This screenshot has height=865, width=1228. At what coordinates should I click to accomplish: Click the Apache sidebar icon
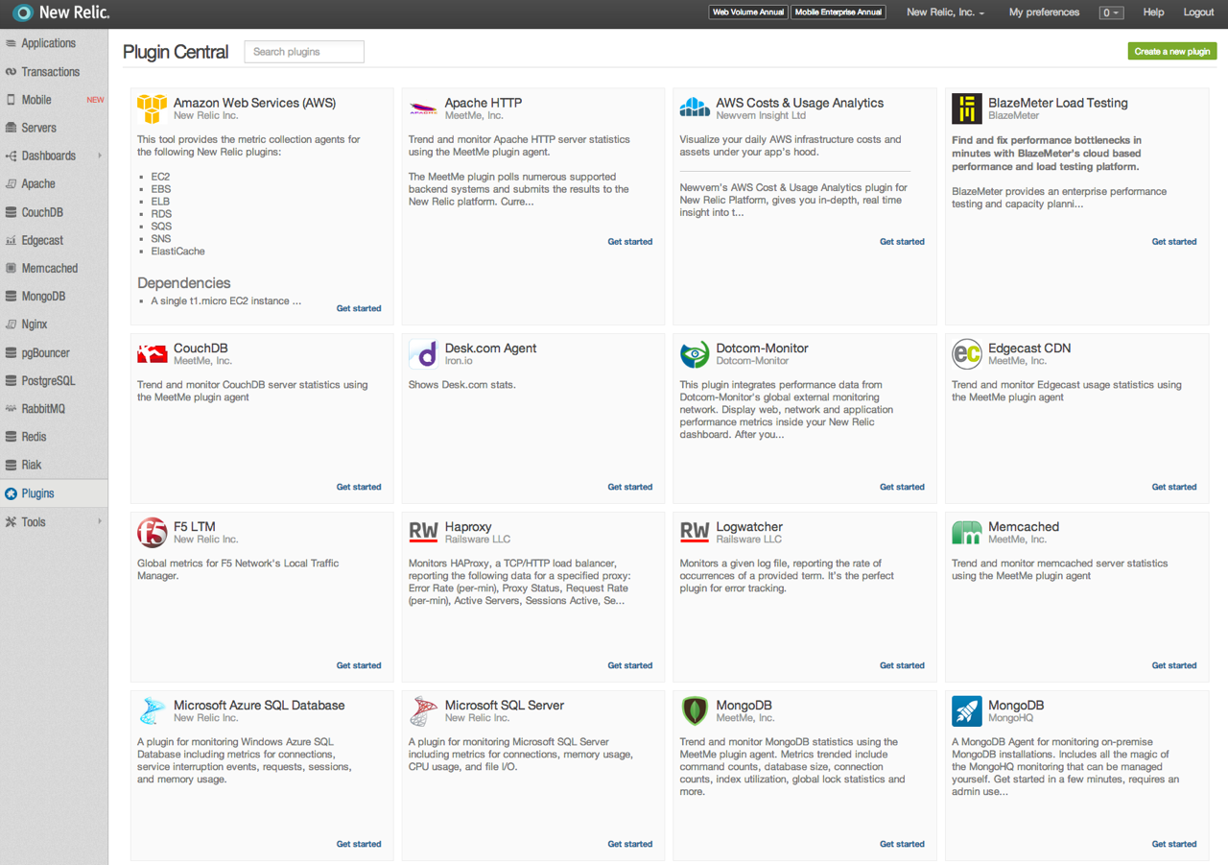11,183
